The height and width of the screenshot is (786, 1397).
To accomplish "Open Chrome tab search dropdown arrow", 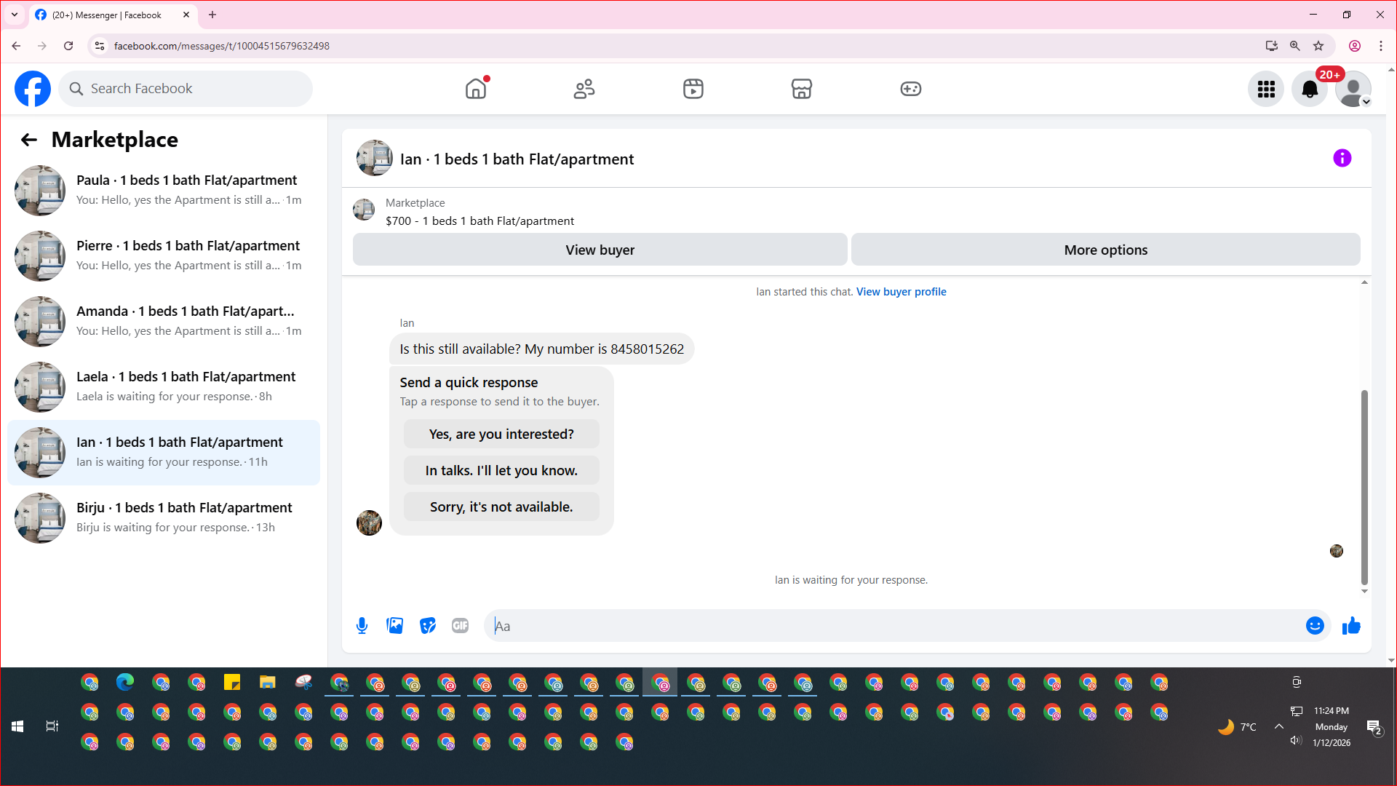I will (x=15, y=15).
